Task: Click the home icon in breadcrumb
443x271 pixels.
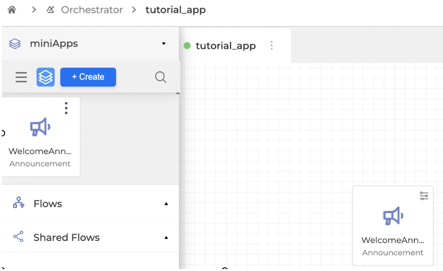Action: (12, 10)
